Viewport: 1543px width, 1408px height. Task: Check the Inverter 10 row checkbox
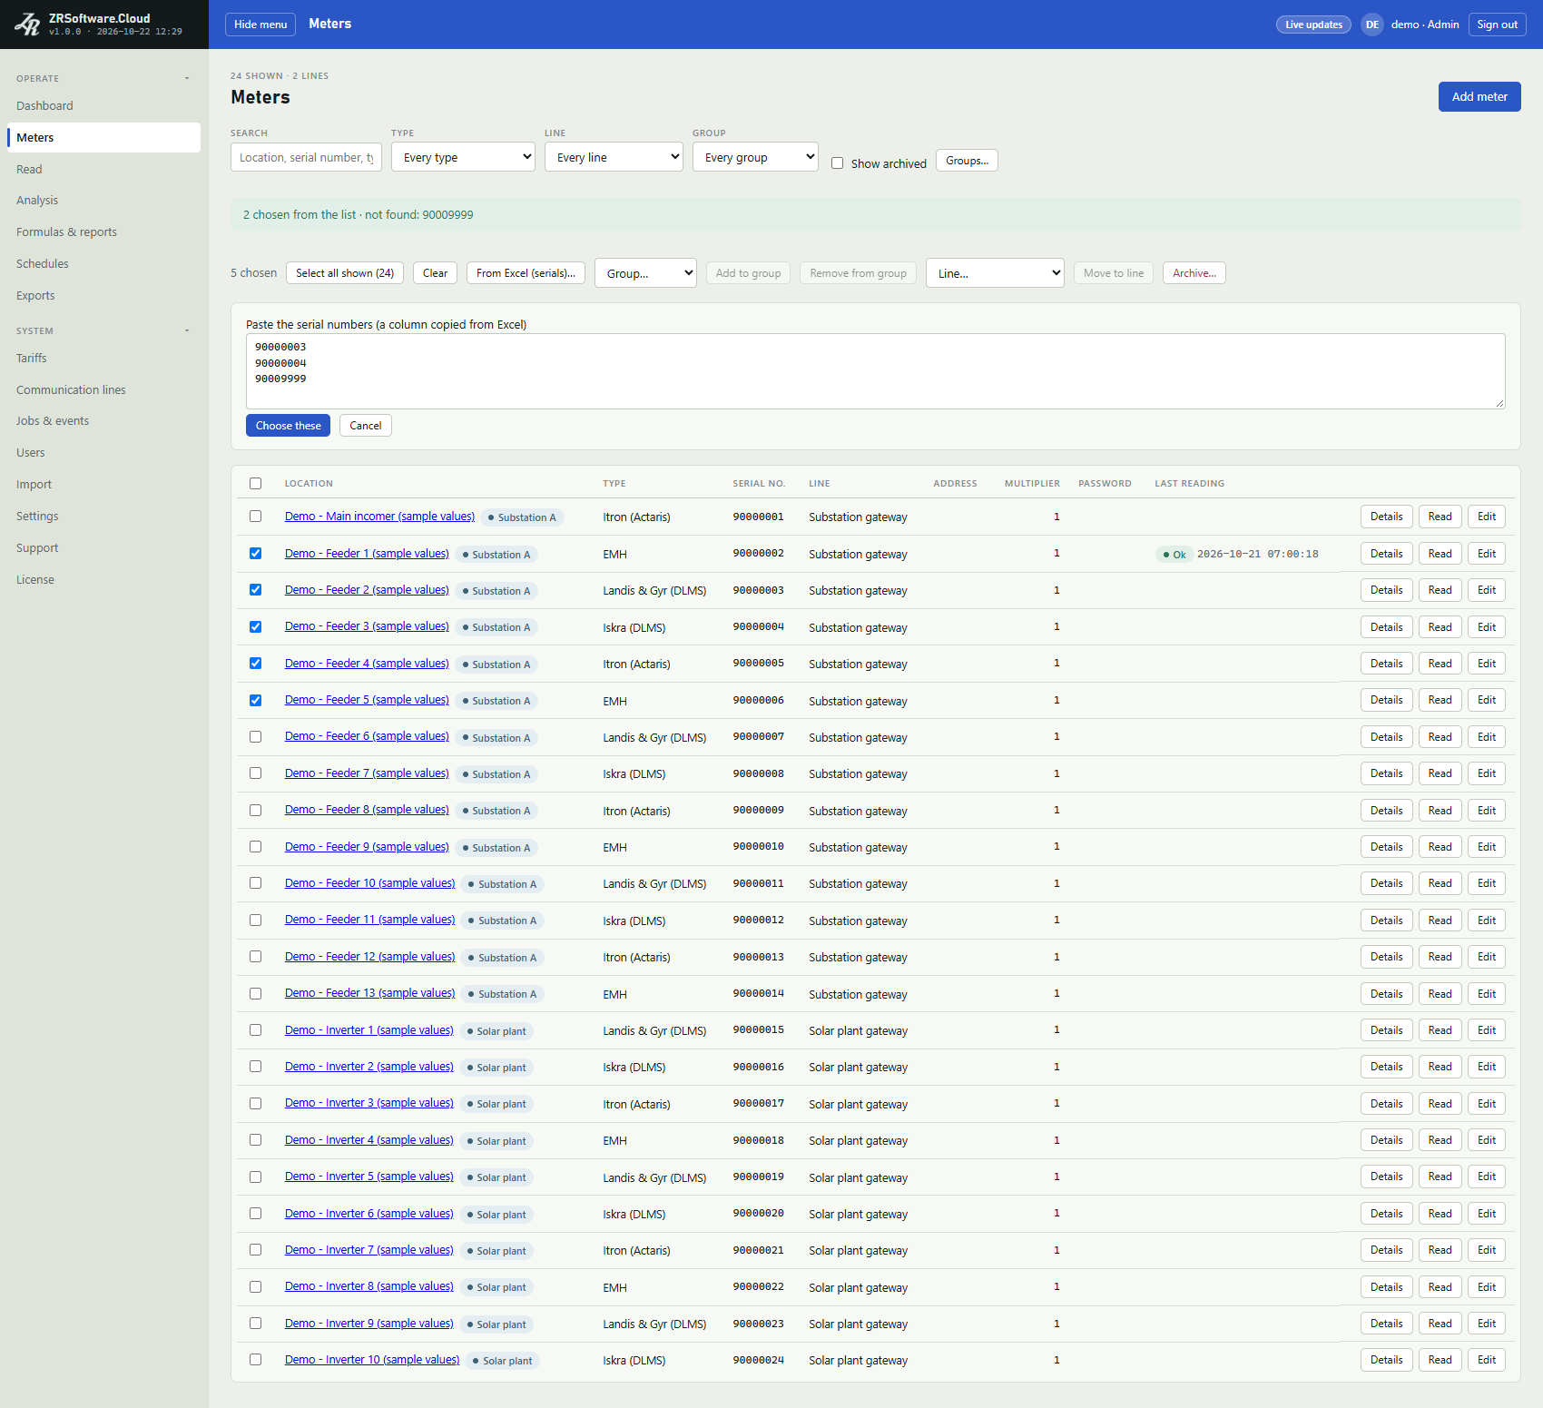256,1360
